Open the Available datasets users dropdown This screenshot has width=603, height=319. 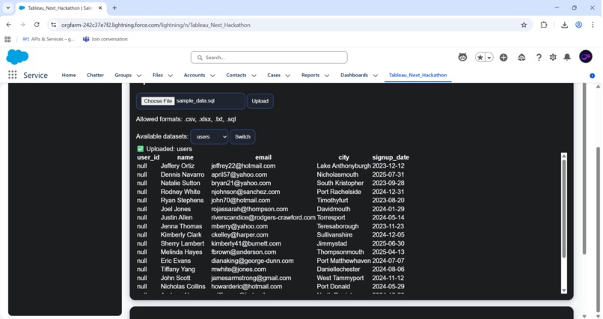click(x=209, y=136)
